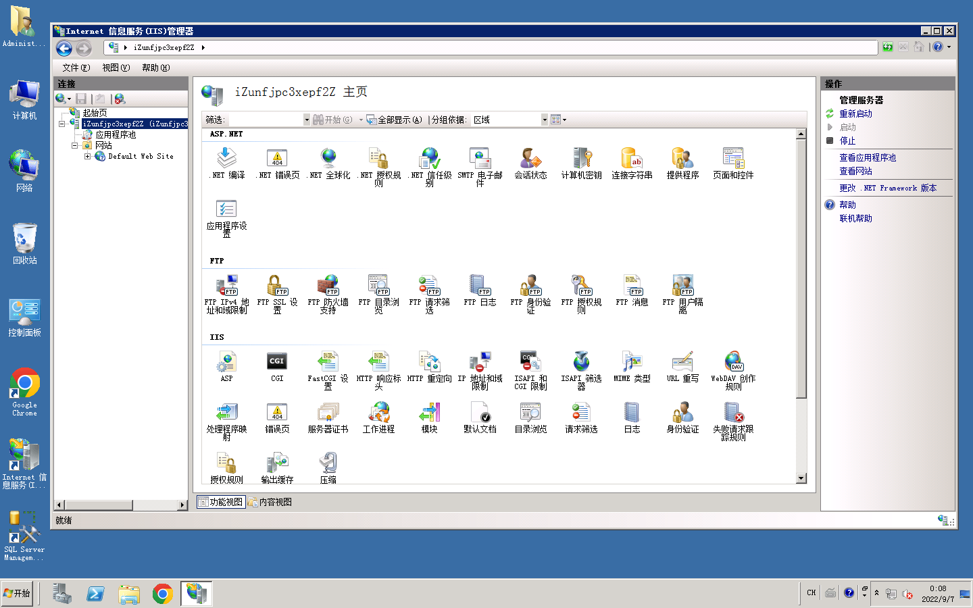
Task: Open the .NET 全球化 feature
Action: click(328, 163)
